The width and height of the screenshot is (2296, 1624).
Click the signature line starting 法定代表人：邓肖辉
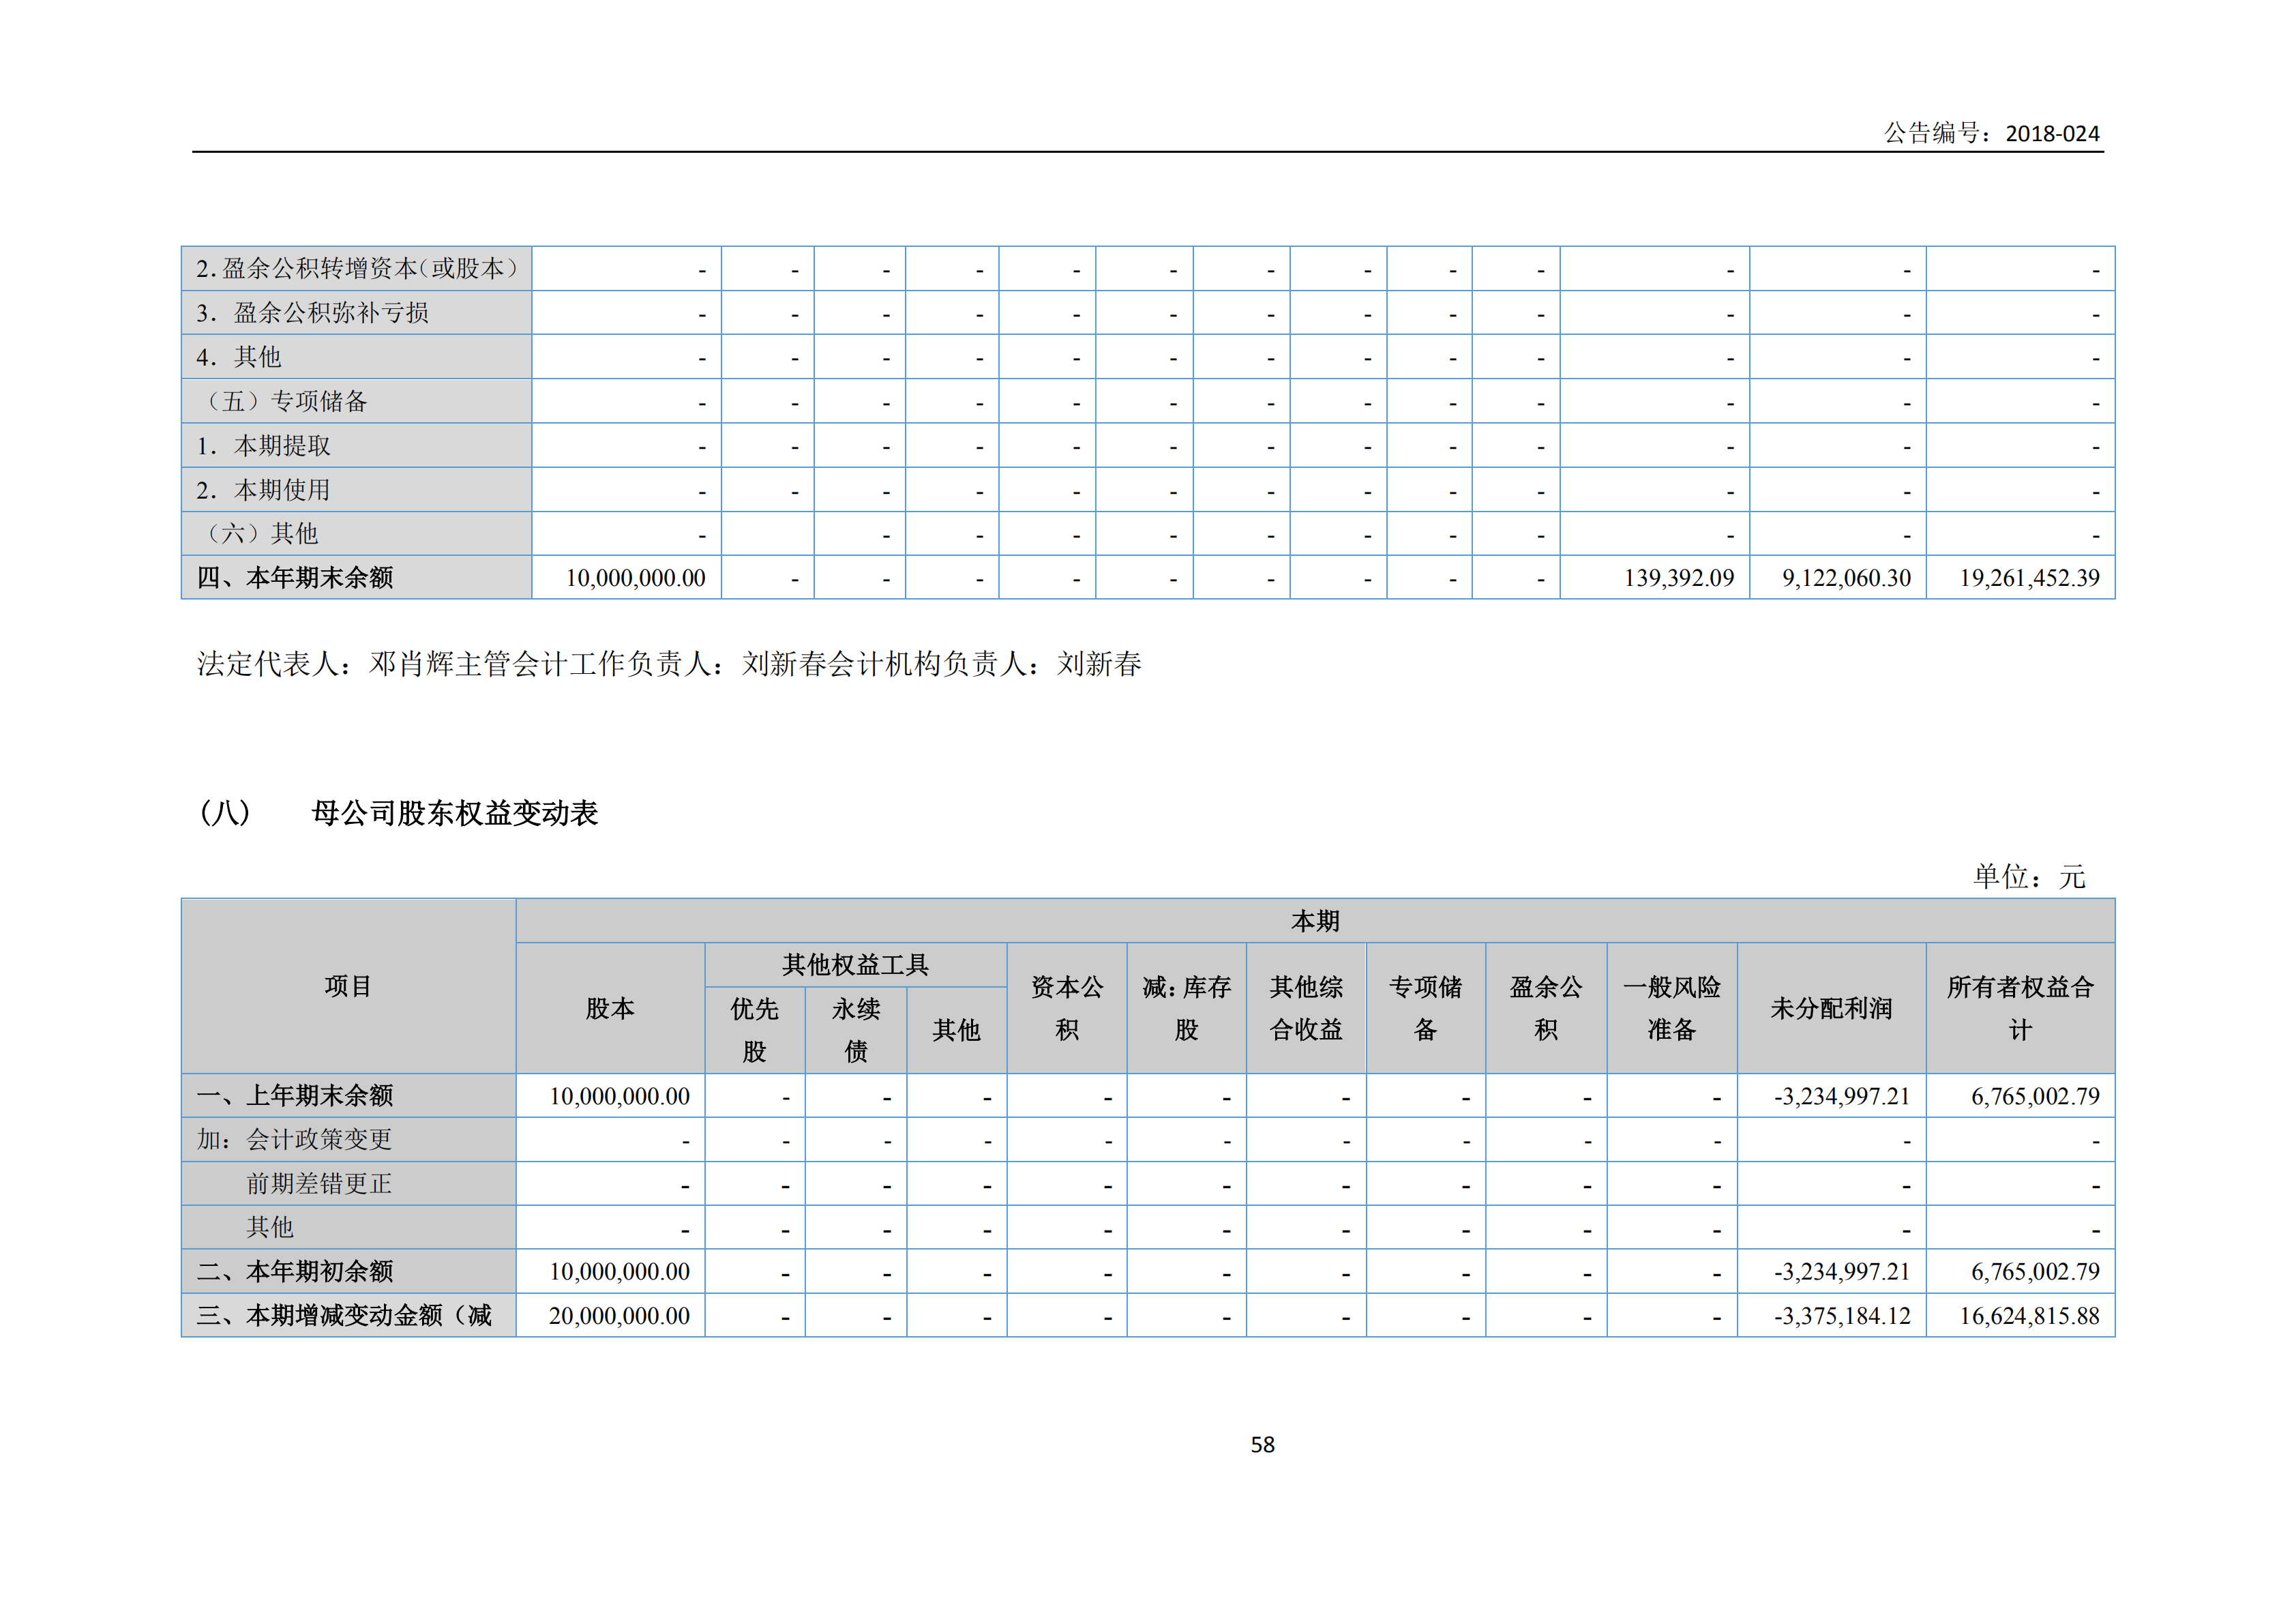(x=669, y=664)
